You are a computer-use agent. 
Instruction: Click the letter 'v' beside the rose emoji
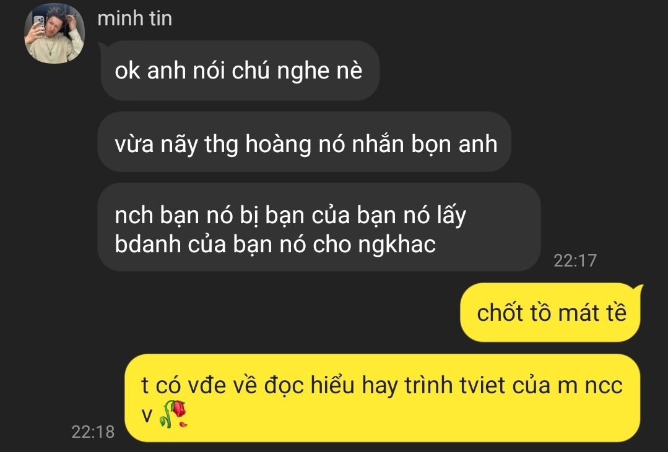[x=147, y=416]
